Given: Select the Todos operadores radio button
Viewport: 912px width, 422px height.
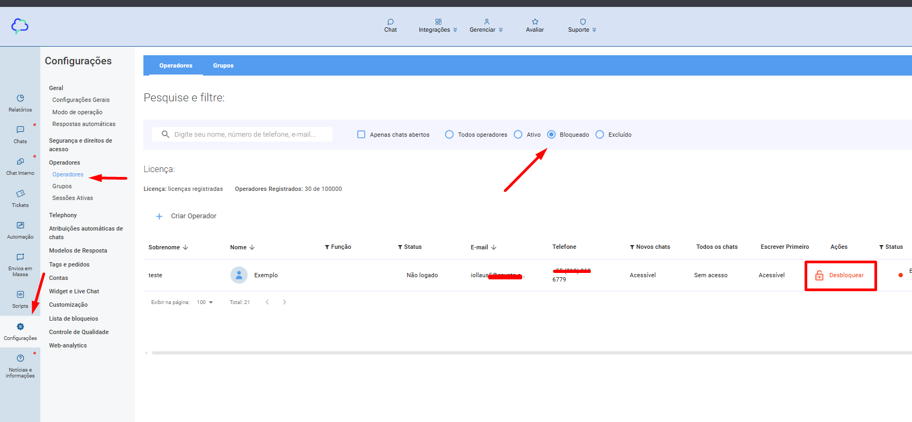Looking at the screenshot, I should (449, 135).
